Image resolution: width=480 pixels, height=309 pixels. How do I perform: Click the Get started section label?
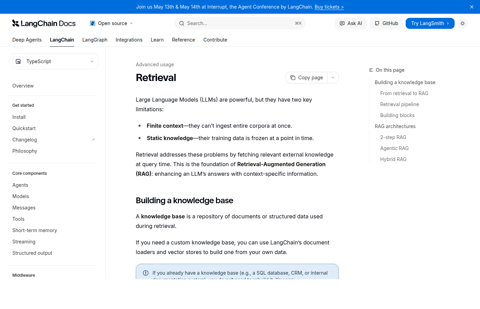click(23, 105)
